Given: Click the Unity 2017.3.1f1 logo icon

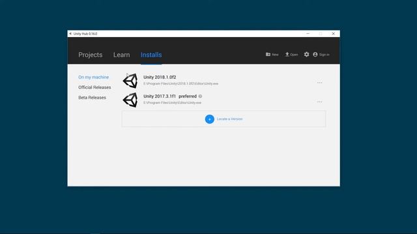Looking at the screenshot, I should pyautogui.click(x=130, y=99).
